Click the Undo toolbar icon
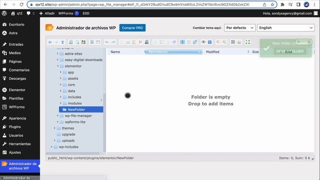 (106, 42)
